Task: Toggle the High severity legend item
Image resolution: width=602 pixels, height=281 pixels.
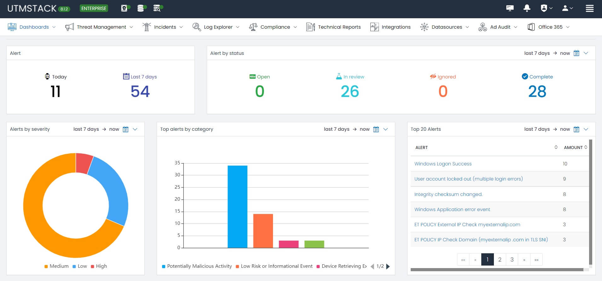Action: (x=99, y=266)
